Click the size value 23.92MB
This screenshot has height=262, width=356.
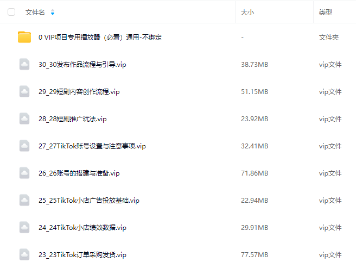(255, 119)
